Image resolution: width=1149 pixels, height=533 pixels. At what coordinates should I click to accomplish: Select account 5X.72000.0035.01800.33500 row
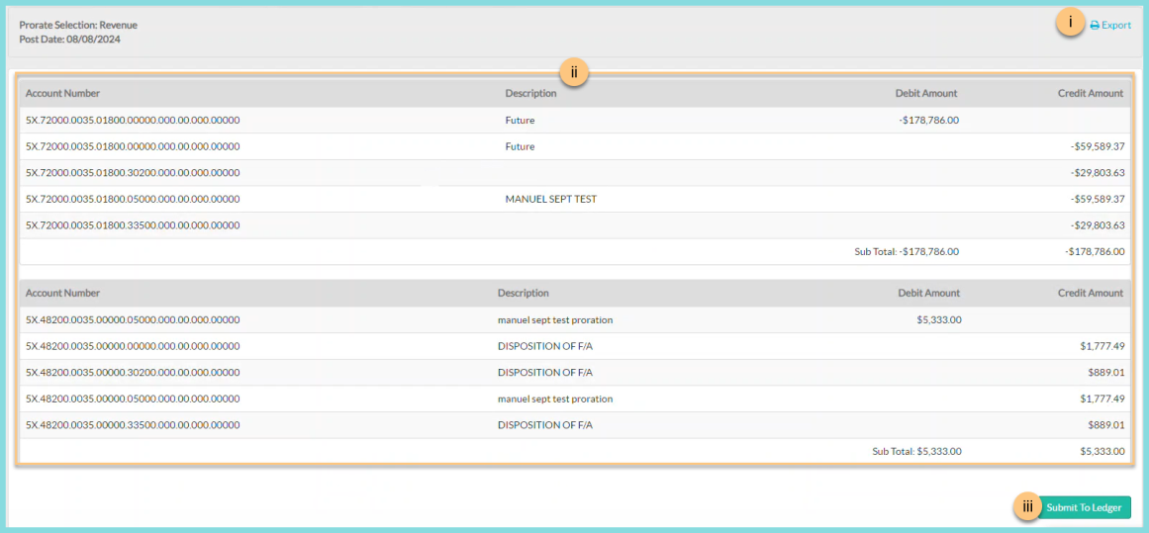pyautogui.click(x=133, y=225)
